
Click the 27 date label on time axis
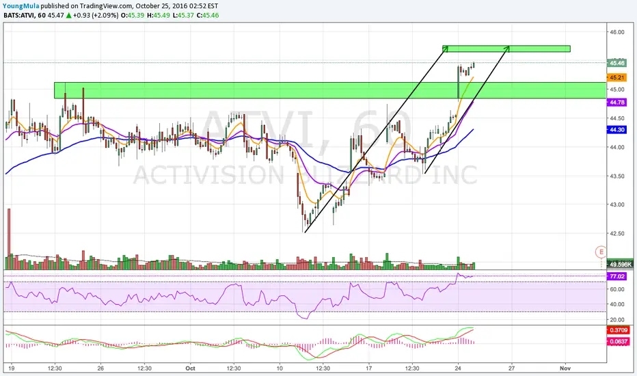coord(511,368)
